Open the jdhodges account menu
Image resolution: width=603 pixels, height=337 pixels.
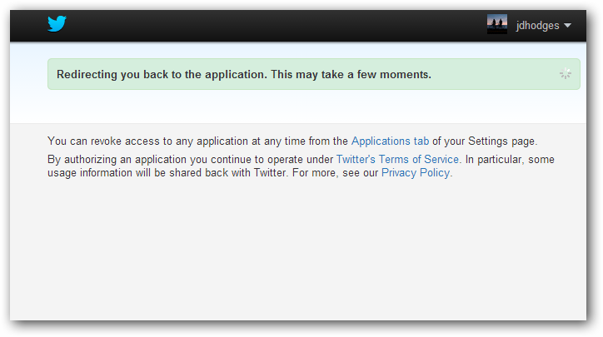click(537, 26)
